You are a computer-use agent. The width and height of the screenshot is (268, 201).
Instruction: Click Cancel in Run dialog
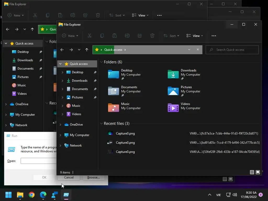click(x=69, y=177)
